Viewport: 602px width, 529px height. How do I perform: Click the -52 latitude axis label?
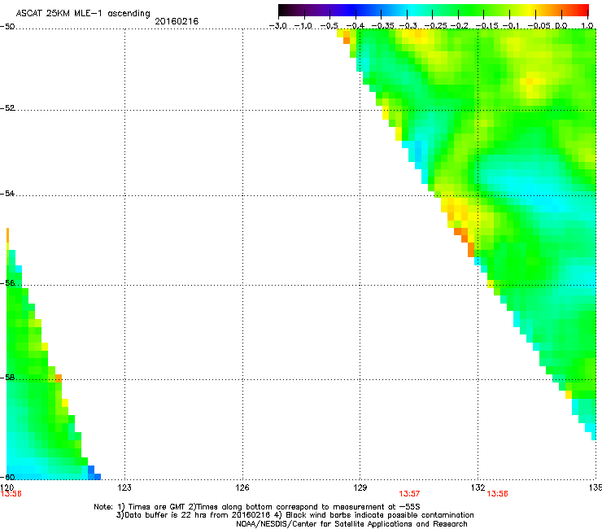coord(7,108)
